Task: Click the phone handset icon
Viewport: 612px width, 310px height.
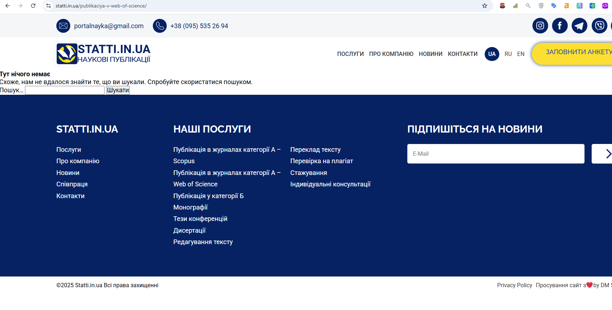Action: coord(160,26)
